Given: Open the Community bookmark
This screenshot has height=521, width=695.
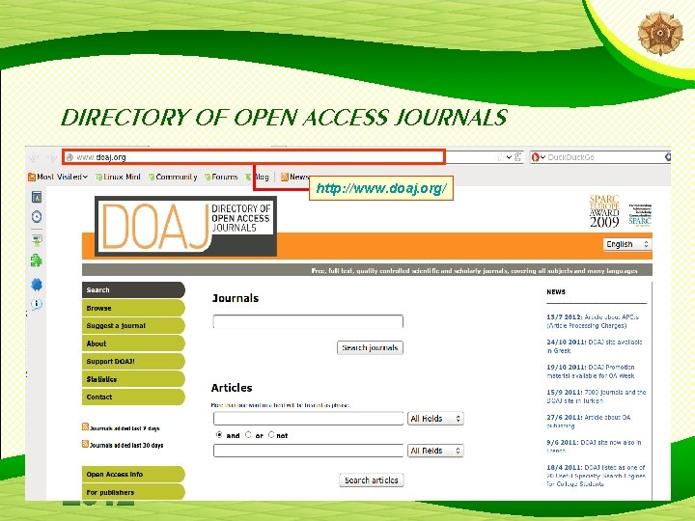Looking at the screenshot, I should coord(173,177).
